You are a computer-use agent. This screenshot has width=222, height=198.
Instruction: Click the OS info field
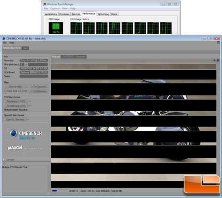pos(34,68)
